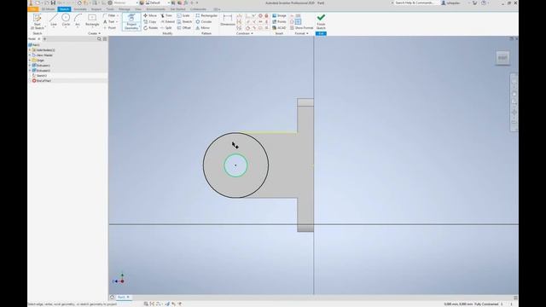The image size is (546, 307).
Task: Click the Exit panel label
Action: [x=321, y=33]
